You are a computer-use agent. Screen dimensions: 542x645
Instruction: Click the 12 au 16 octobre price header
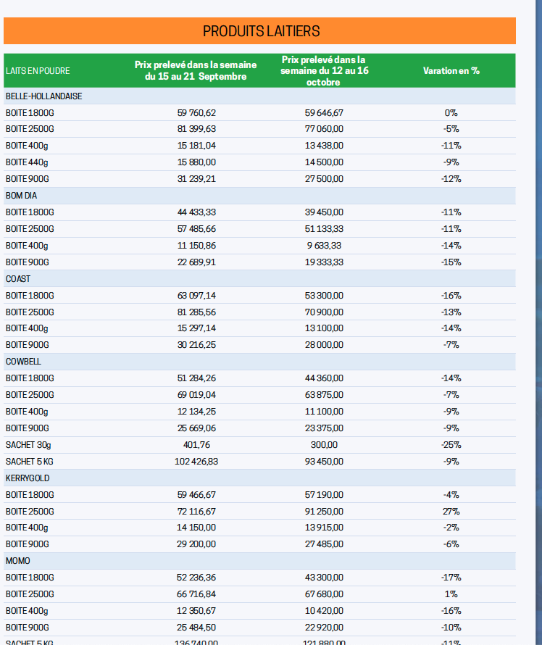click(x=324, y=71)
